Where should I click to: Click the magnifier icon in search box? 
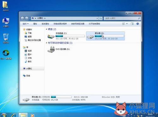click(139, 18)
